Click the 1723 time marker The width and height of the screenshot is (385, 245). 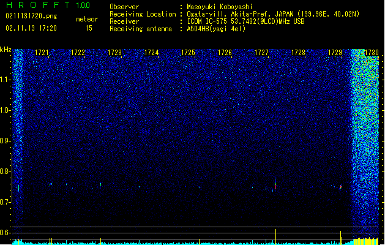point(115,53)
